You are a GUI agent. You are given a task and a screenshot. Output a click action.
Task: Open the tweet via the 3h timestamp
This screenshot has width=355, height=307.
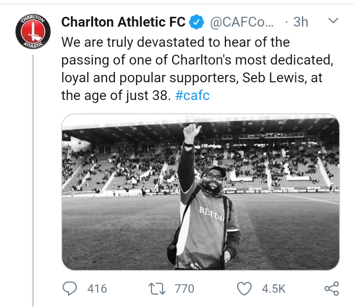tap(300, 22)
